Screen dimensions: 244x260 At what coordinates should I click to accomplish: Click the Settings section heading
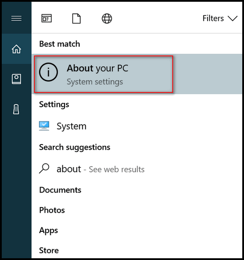point(54,104)
